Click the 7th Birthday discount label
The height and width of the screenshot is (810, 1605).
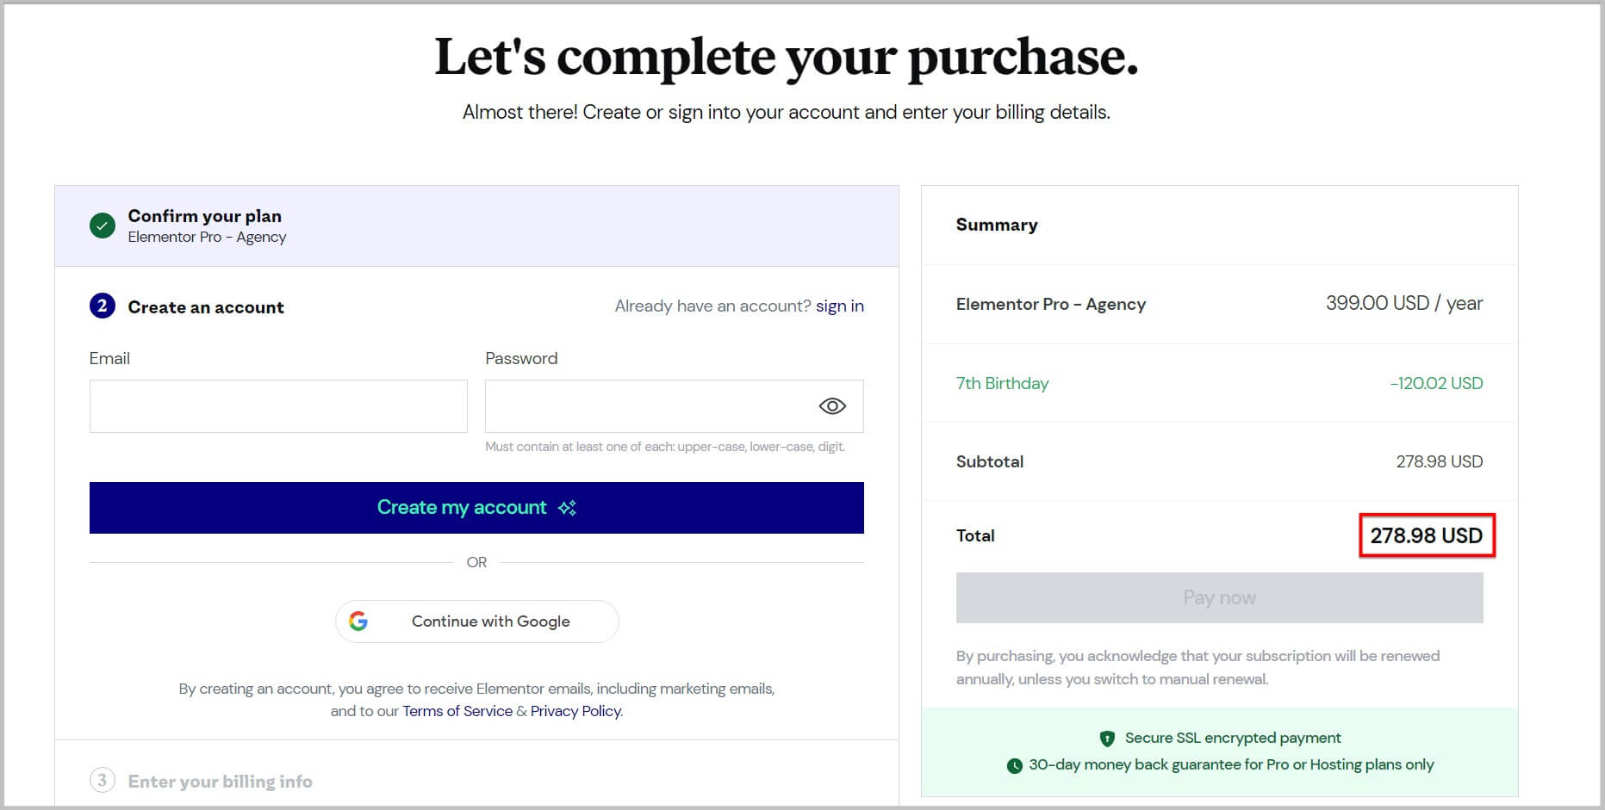point(1002,383)
